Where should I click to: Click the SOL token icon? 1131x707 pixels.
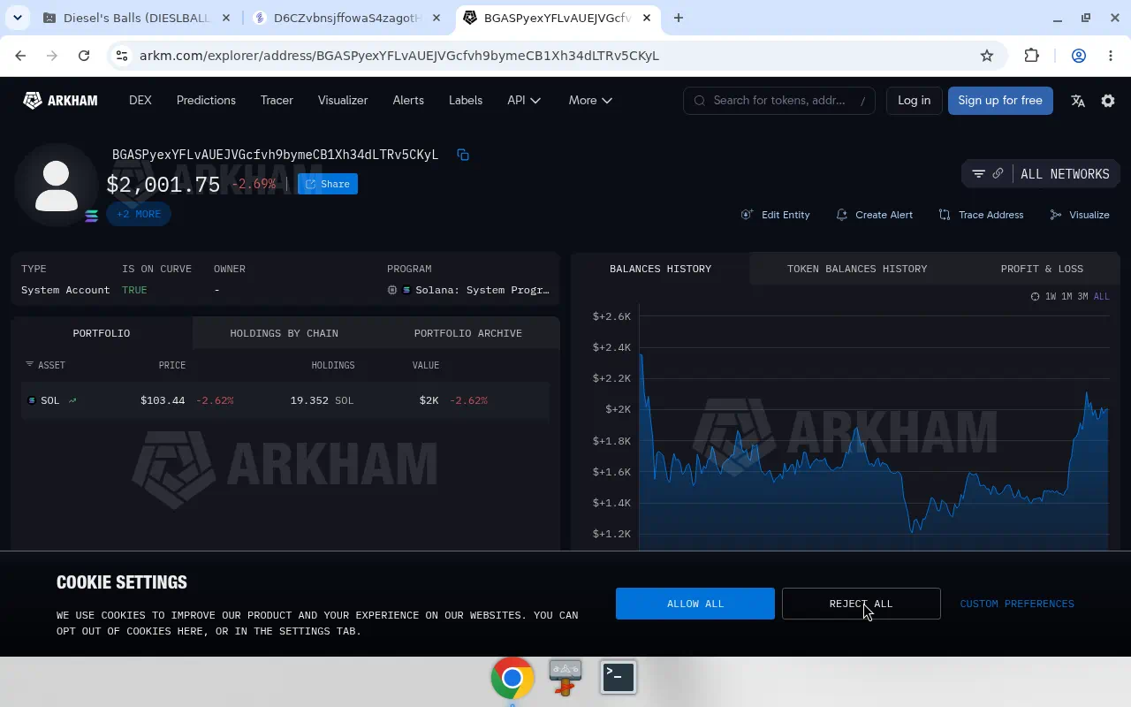click(32, 400)
